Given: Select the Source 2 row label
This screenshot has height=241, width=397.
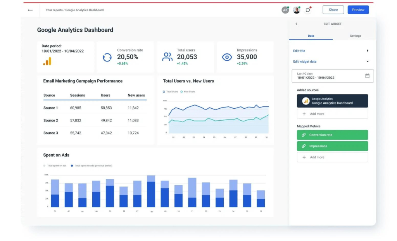Looking at the screenshot, I should (51, 121).
